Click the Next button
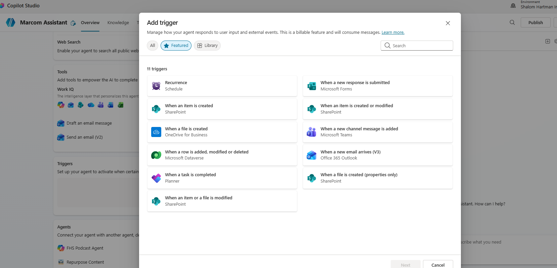557x268 pixels. click(x=405, y=265)
